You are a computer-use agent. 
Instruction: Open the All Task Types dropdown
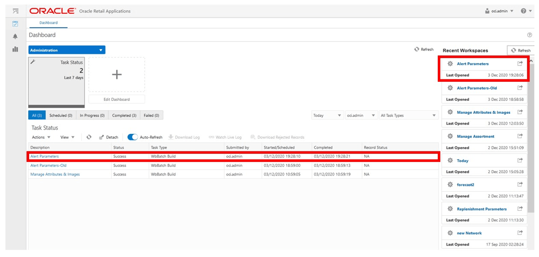point(408,115)
